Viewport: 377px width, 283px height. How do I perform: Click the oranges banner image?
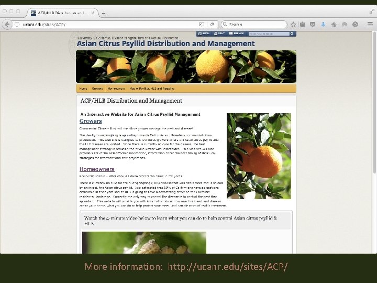(186, 67)
